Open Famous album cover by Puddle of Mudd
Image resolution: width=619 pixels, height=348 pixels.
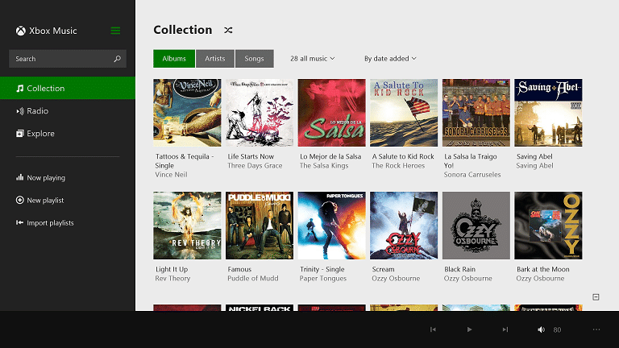pos(260,226)
